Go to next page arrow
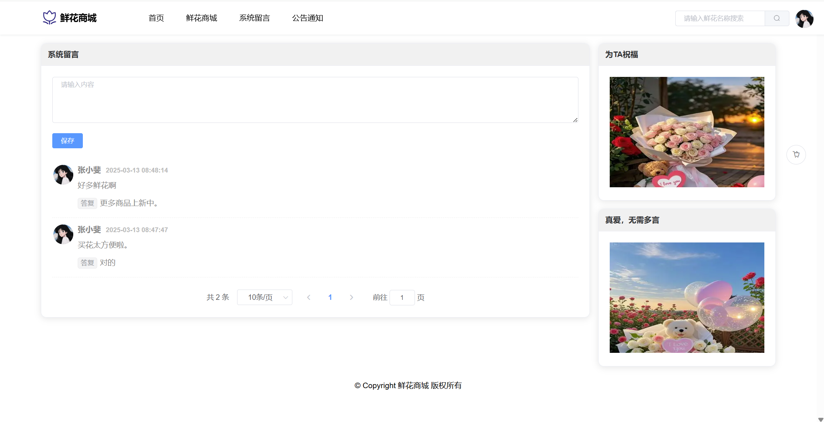The image size is (824, 422). click(351, 297)
